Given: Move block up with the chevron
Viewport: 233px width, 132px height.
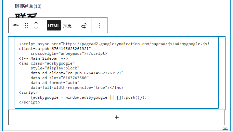Looking at the screenshot, I should pos(36,23).
